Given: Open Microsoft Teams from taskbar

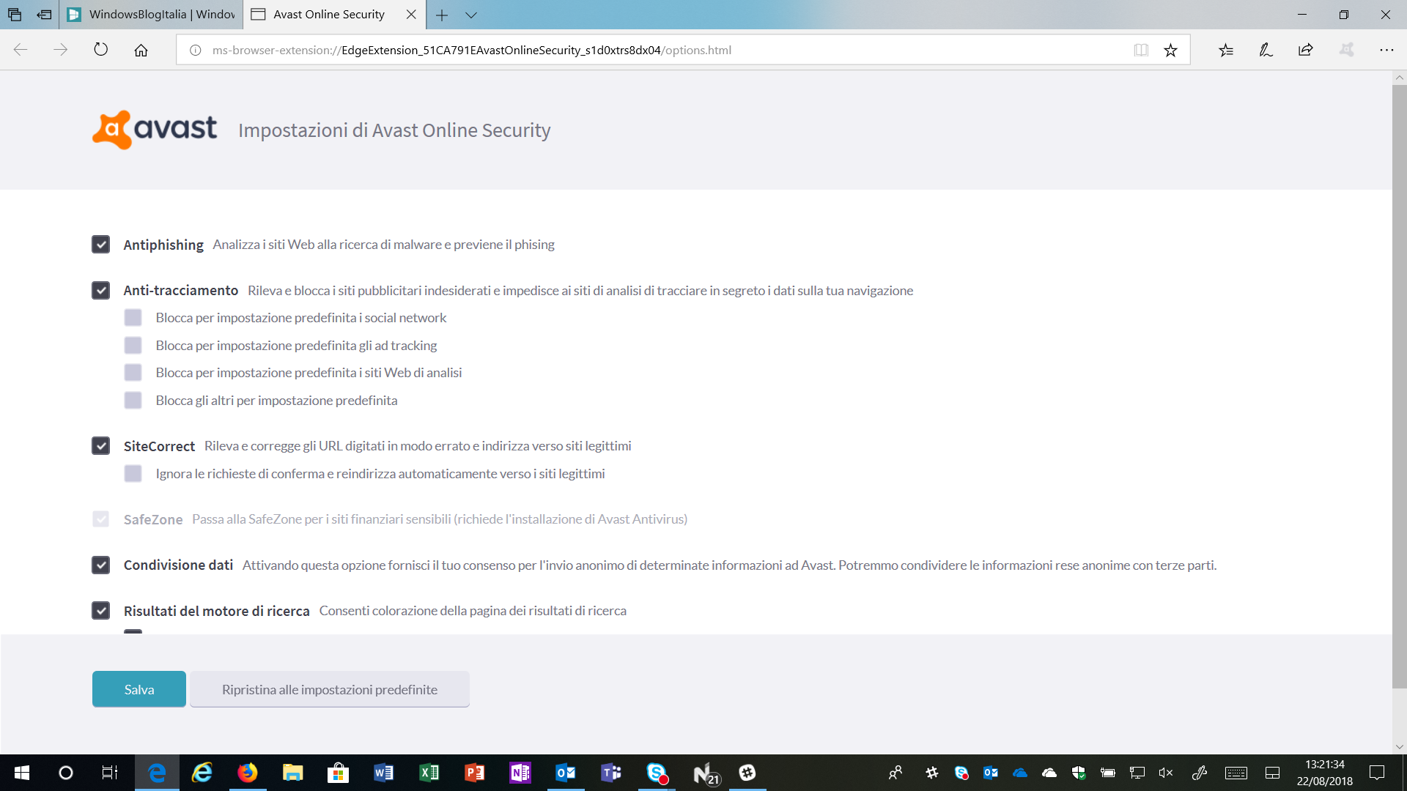Looking at the screenshot, I should click(x=611, y=773).
